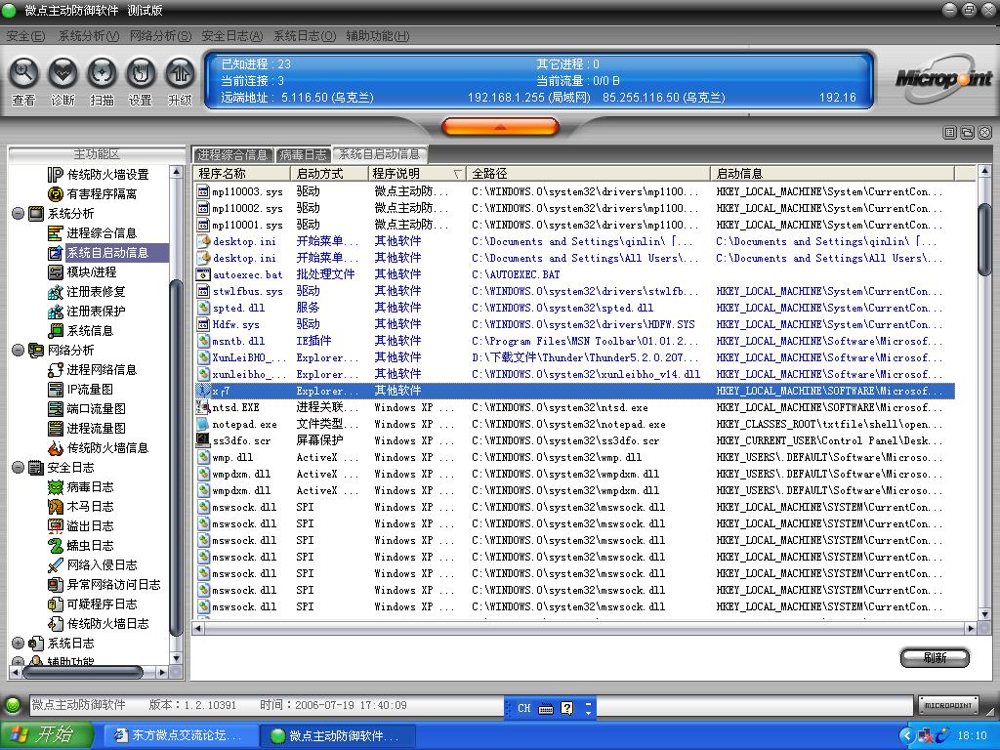Open 进程综合信息 in the sidebar tree

point(102,232)
